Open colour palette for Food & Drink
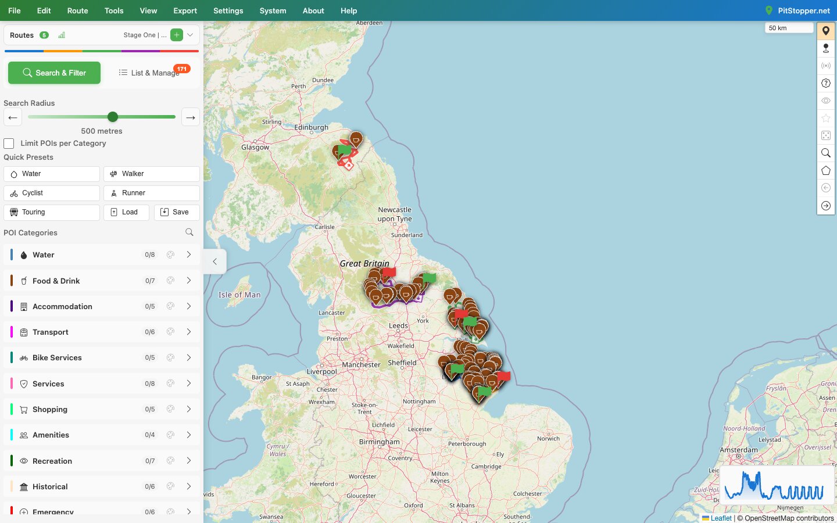Viewport: 837px width, 523px height. [x=170, y=281]
